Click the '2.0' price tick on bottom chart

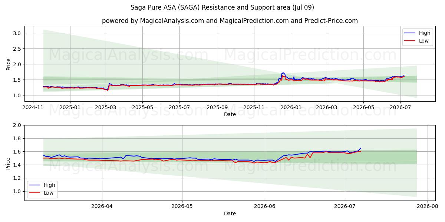(18, 125)
